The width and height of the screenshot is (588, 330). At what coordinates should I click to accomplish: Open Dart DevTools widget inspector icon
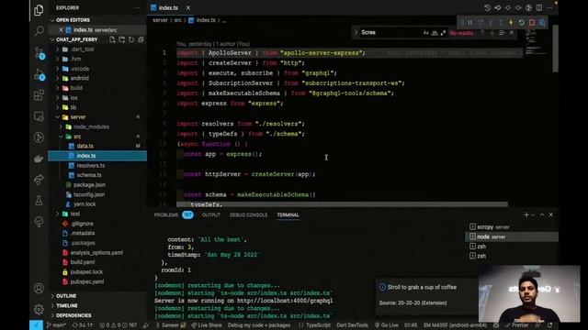[542, 23]
